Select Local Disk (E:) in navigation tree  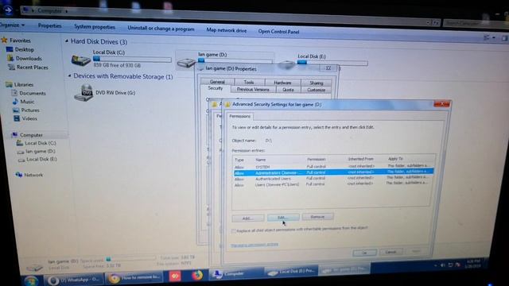click(41, 159)
